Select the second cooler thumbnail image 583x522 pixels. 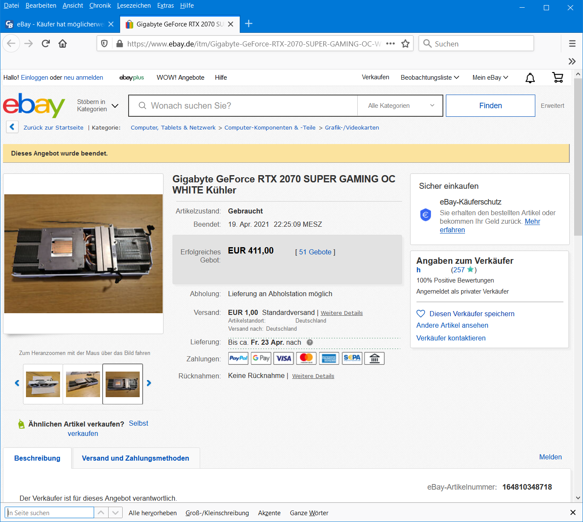(83, 384)
